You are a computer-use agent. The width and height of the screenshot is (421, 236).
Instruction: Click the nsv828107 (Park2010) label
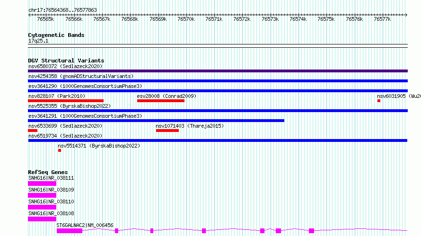tap(57, 96)
